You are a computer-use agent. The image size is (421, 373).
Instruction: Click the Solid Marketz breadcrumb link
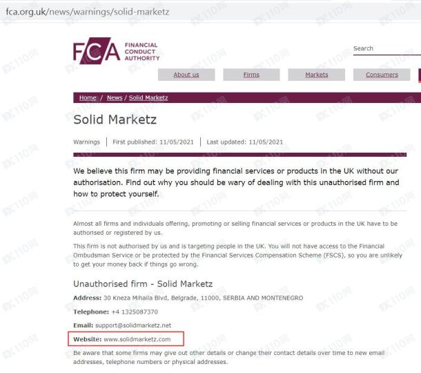148,97
